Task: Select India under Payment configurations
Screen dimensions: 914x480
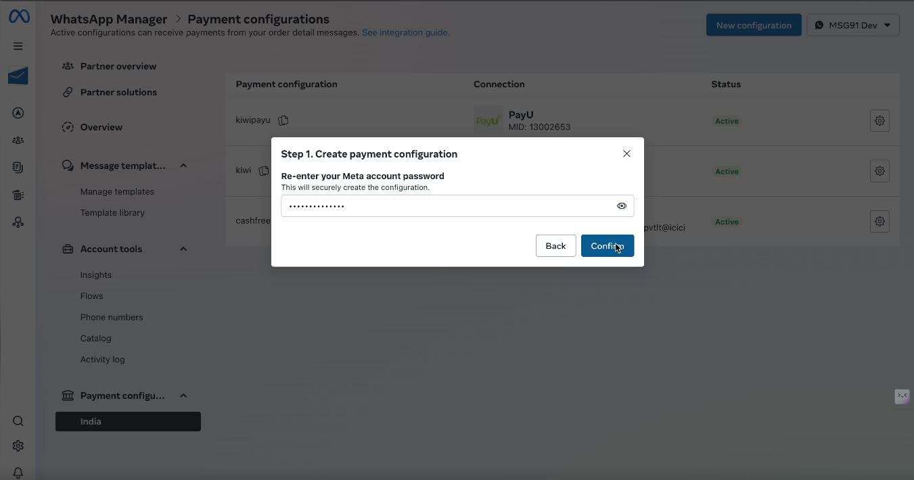Action: (128, 421)
